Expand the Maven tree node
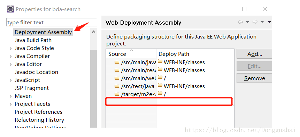 pos(10,96)
